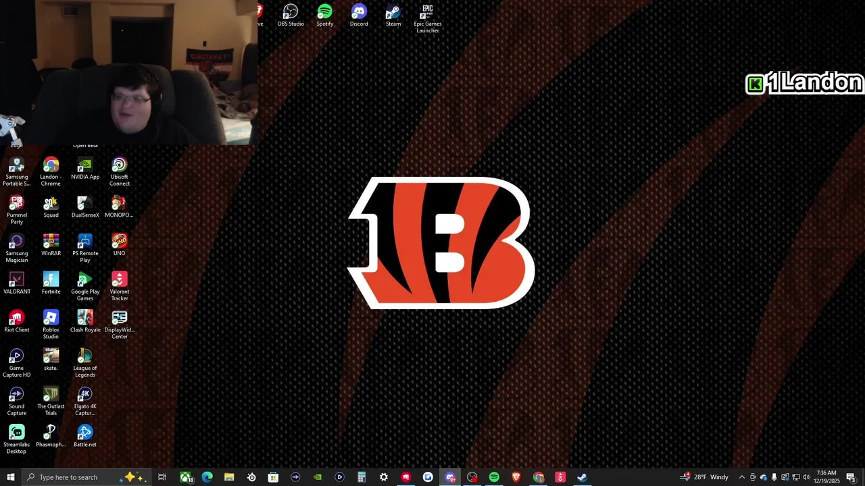Select the Elgato 4K Capture desktop icon
The width and height of the screenshot is (865, 486).
click(x=85, y=402)
